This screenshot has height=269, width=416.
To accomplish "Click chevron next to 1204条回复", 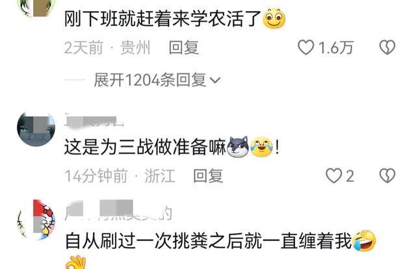I will click(x=215, y=80).
